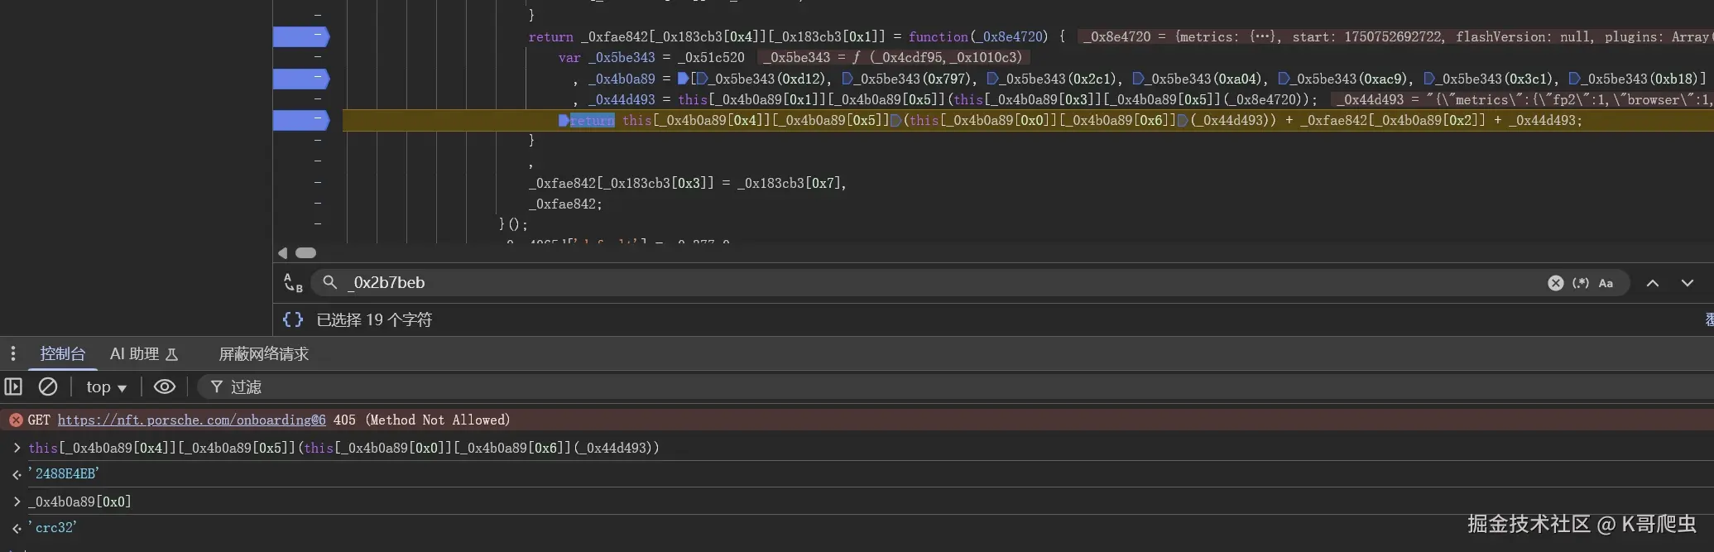
Task: Click inline breakpoint marker before _0x5be343(0xac9)
Action: pyautogui.click(x=1284, y=79)
